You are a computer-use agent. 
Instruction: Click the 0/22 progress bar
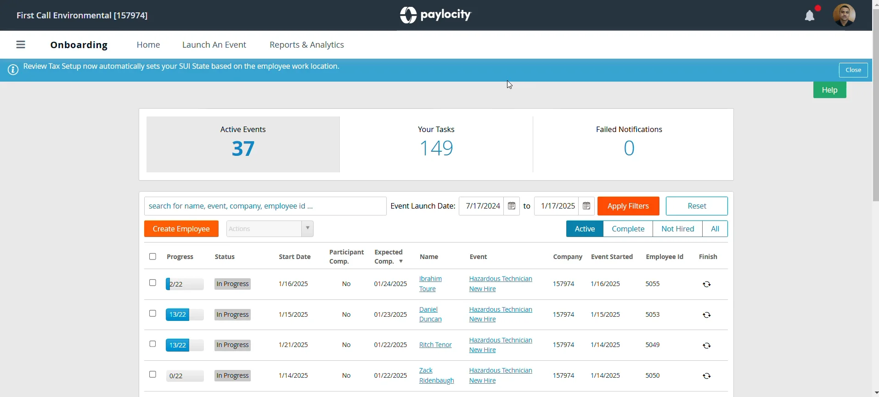point(185,376)
